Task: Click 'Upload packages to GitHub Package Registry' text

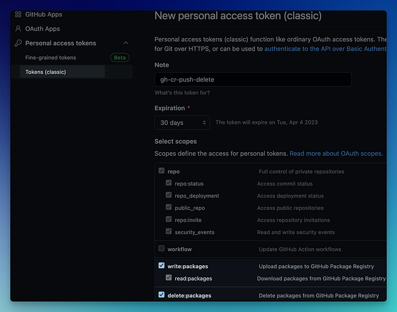Action: (316, 267)
